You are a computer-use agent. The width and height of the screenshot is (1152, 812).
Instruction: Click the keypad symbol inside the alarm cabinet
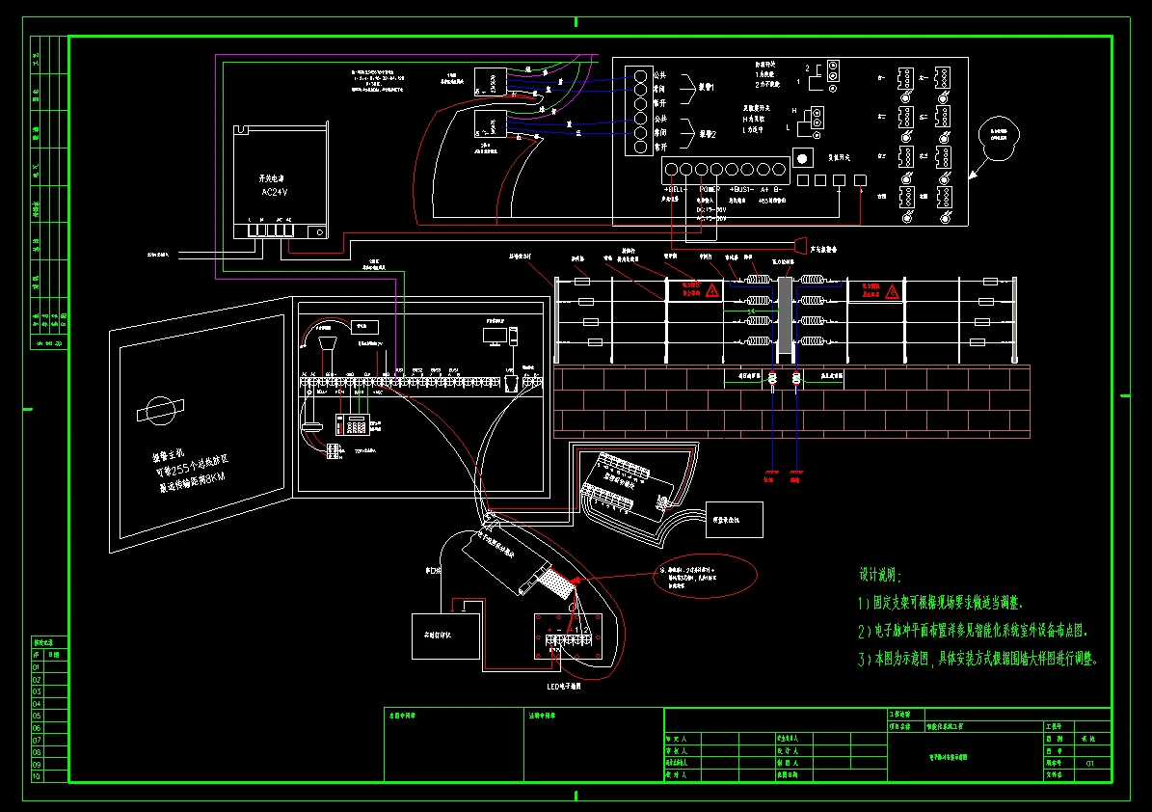point(352,424)
